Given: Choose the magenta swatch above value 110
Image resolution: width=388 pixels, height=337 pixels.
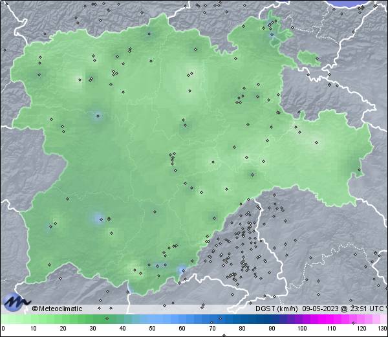Looking at the screenshot, I should [331, 319].
